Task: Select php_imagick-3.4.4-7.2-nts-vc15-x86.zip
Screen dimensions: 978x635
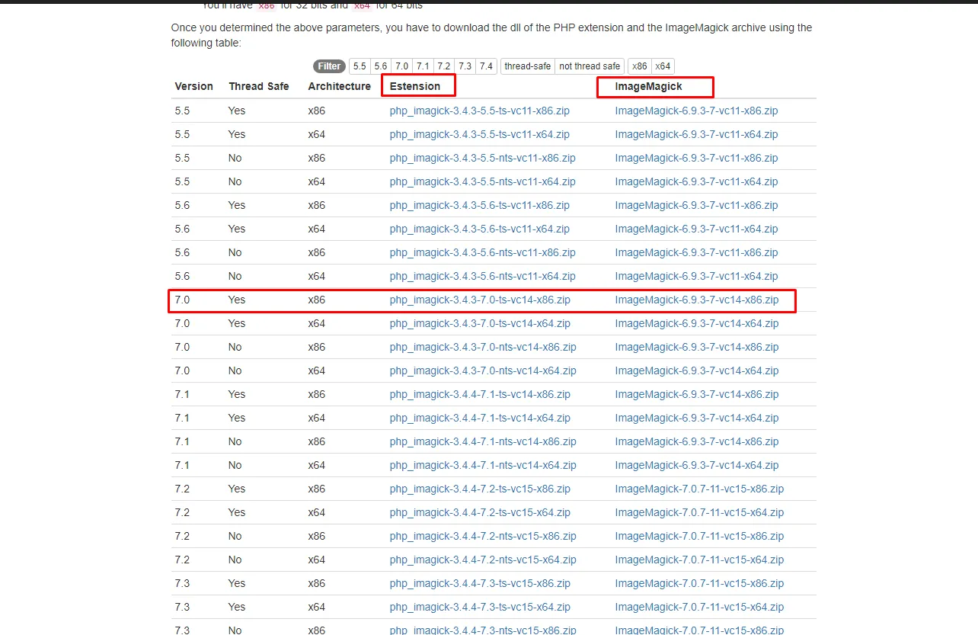Action: (x=483, y=536)
